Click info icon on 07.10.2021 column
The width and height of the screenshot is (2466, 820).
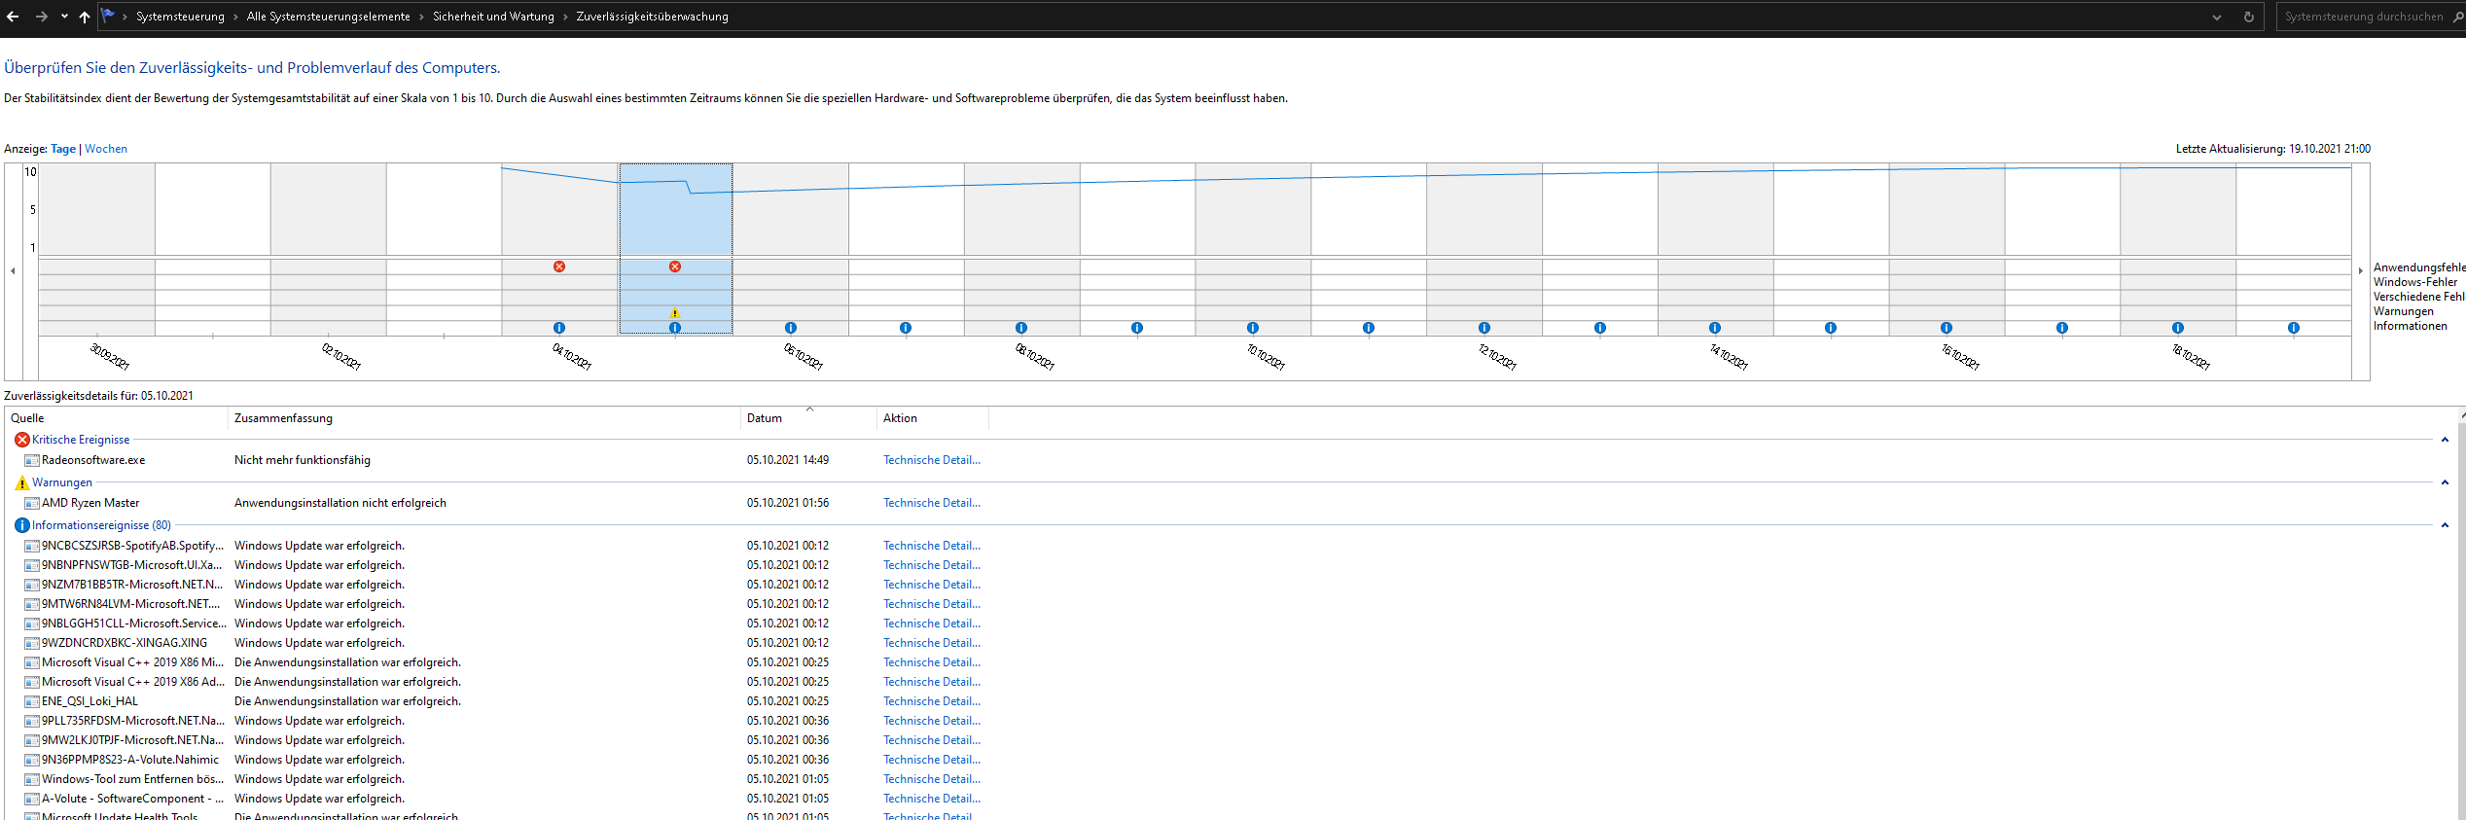(906, 328)
